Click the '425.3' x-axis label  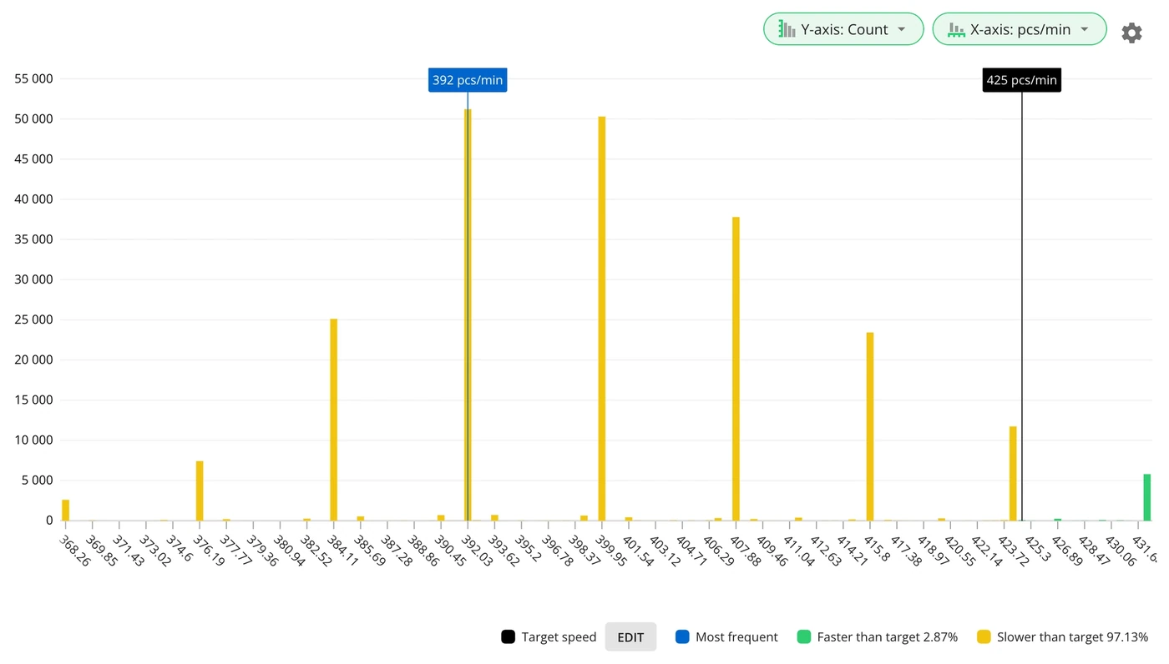coord(1038,548)
